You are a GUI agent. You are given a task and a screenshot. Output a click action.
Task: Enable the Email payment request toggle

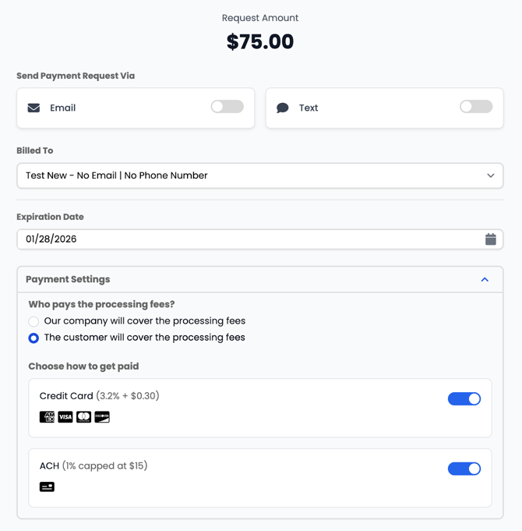tap(227, 107)
